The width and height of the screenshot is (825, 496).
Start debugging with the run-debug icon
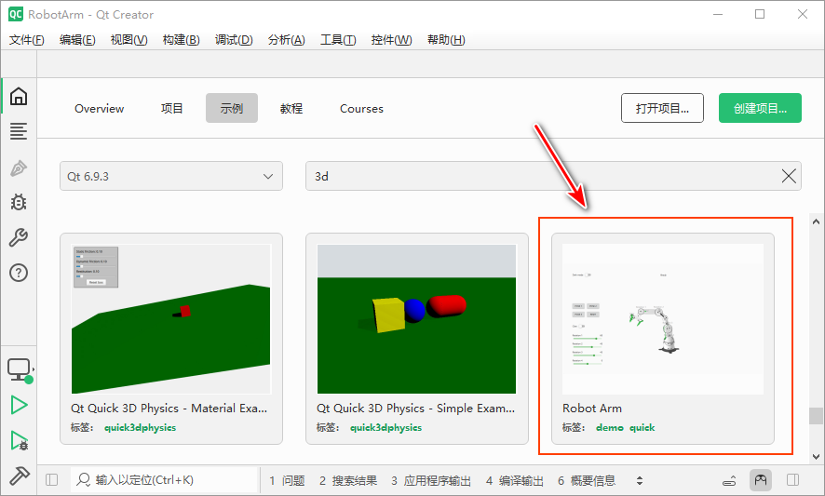18,440
